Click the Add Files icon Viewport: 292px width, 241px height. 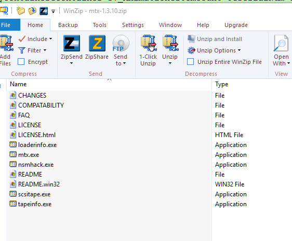coord(6,43)
